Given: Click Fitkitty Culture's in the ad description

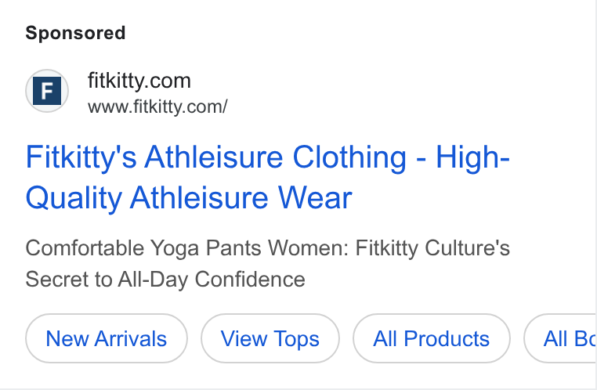Looking at the screenshot, I should pyautogui.click(x=432, y=248).
